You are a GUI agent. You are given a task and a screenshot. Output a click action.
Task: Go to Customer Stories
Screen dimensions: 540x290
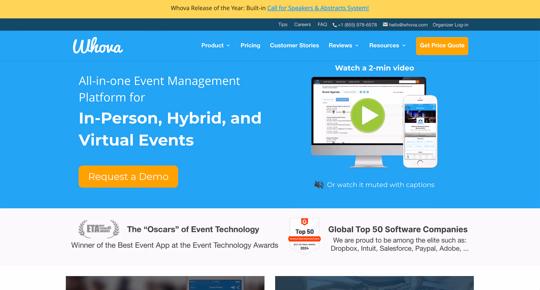pyautogui.click(x=294, y=45)
